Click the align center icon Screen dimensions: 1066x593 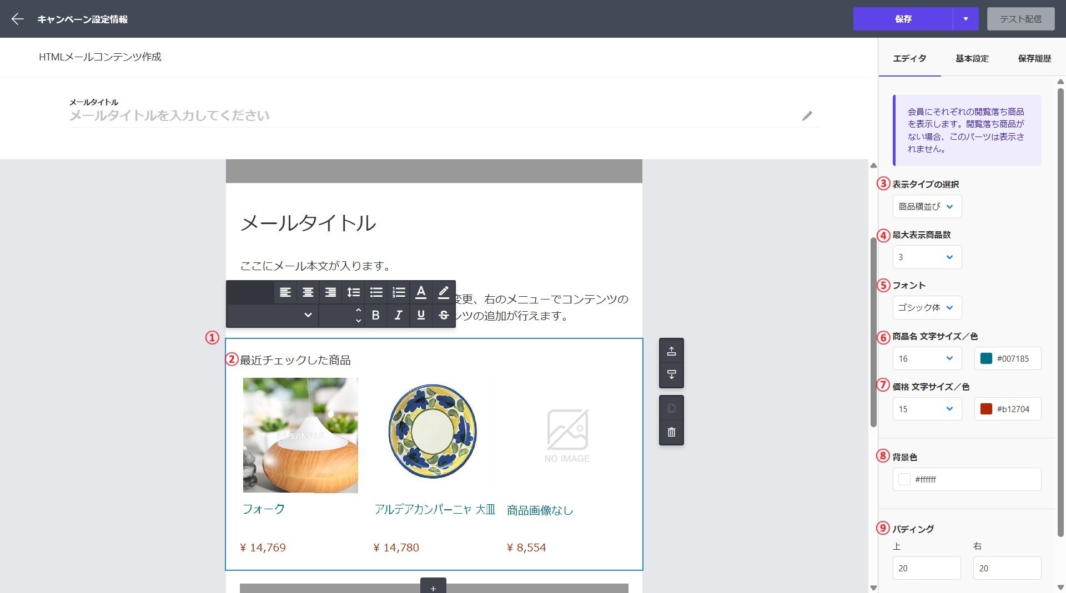[308, 292]
